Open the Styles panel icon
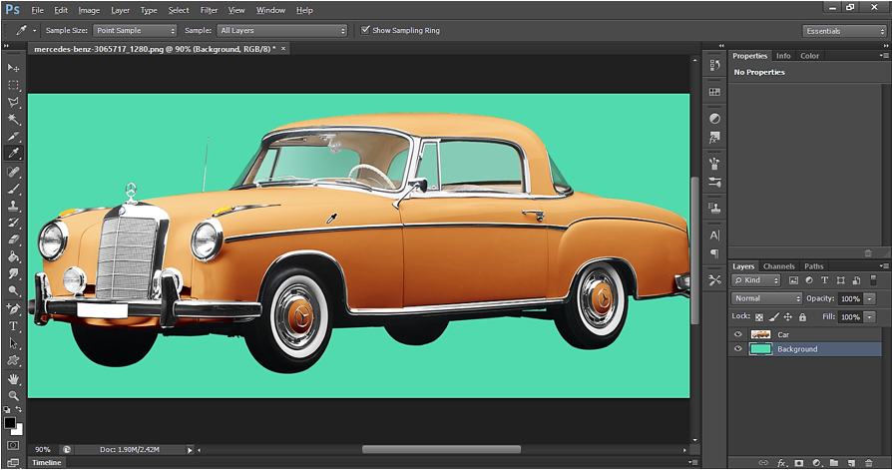The image size is (892, 470). click(715, 137)
